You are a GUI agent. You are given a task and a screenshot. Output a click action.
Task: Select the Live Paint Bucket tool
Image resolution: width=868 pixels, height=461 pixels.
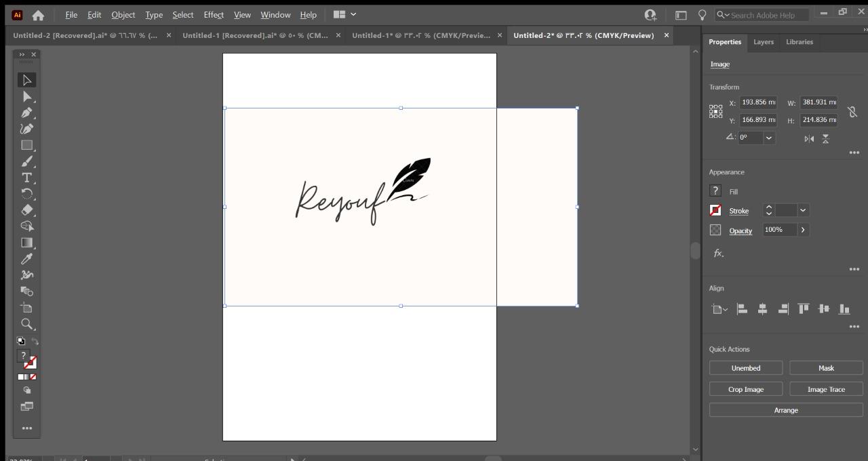(x=27, y=292)
